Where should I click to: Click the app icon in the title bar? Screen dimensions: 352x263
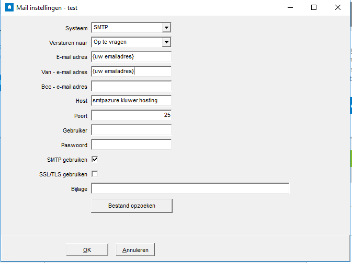pyautogui.click(x=8, y=8)
